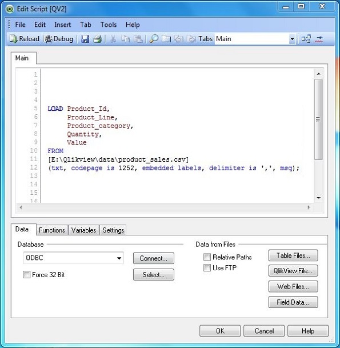Maximize the Edit Script window
Viewport: 340px width, 348px height.
point(301,7)
